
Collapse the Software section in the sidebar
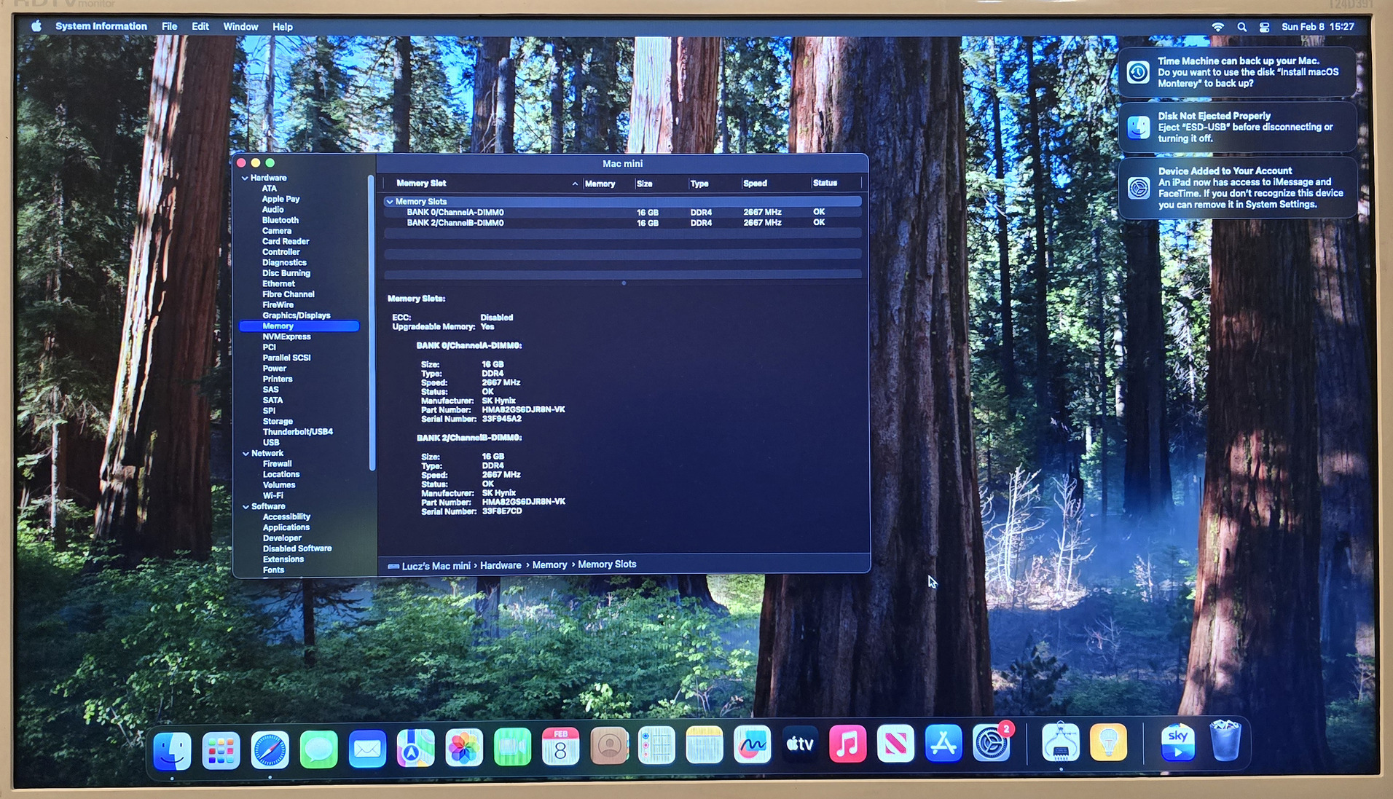click(246, 507)
